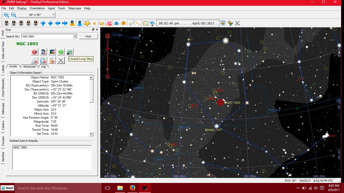Select the zoom in magnifier tool
Image resolution: width=344 pixels, height=193 pixels.
(x=6, y=15)
